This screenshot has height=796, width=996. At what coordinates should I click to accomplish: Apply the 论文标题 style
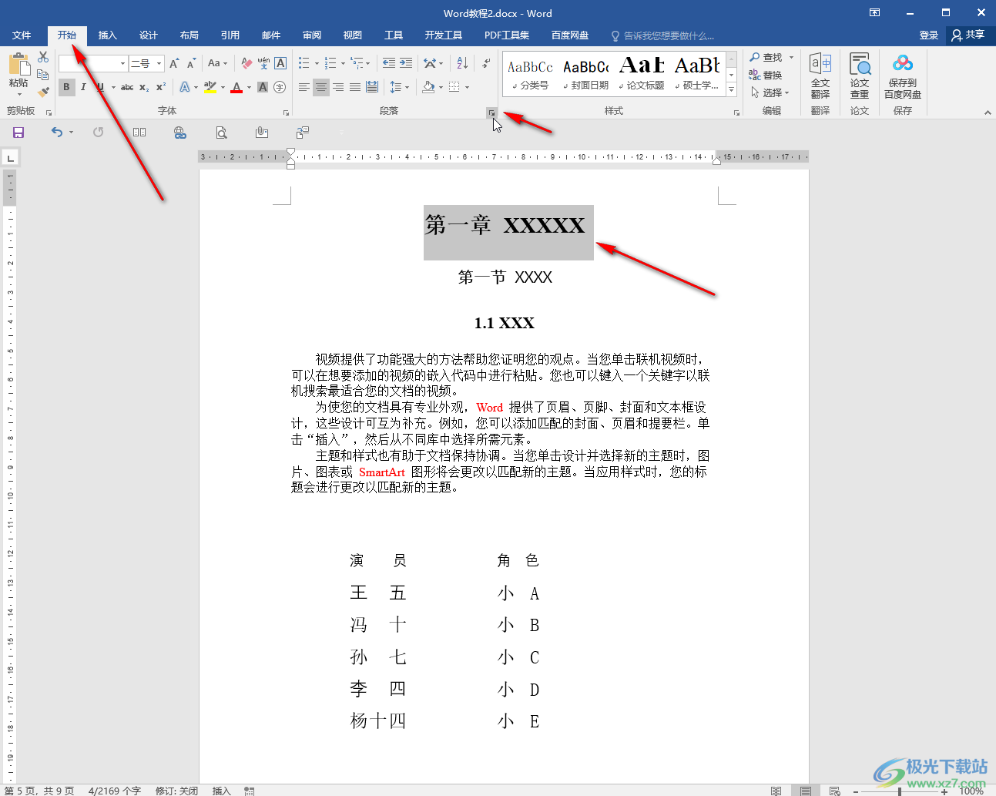[x=642, y=74]
